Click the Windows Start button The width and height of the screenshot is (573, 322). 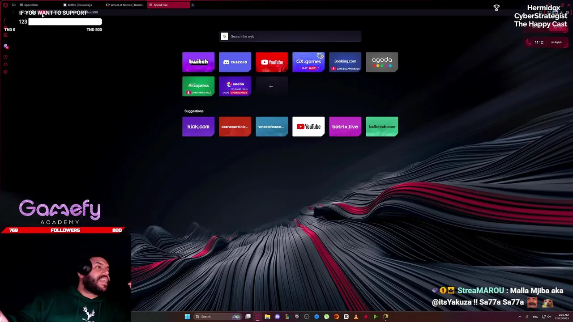pyautogui.click(x=188, y=317)
